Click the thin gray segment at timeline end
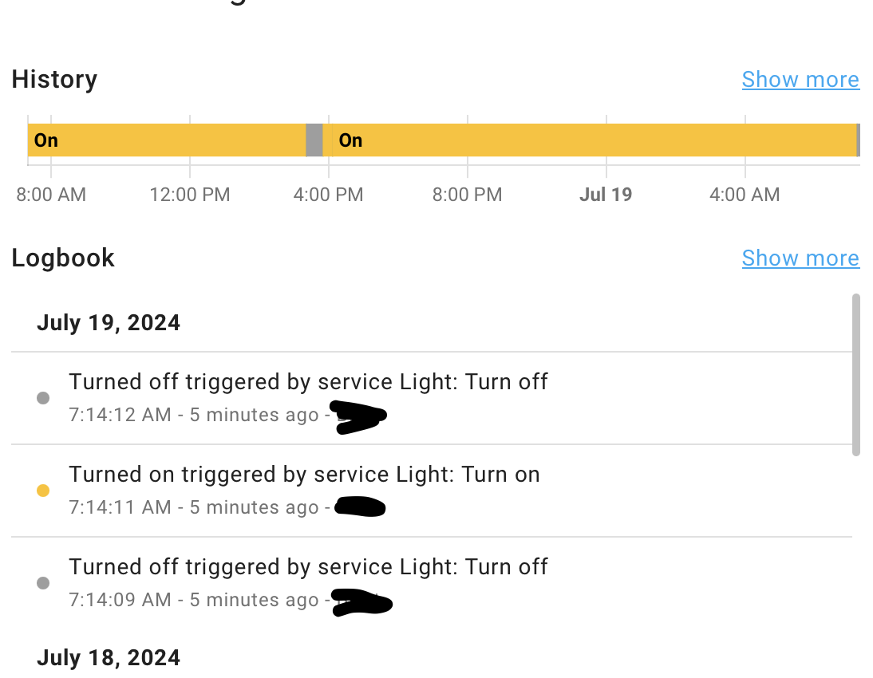The height and width of the screenshot is (678, 873). [858, 140]
